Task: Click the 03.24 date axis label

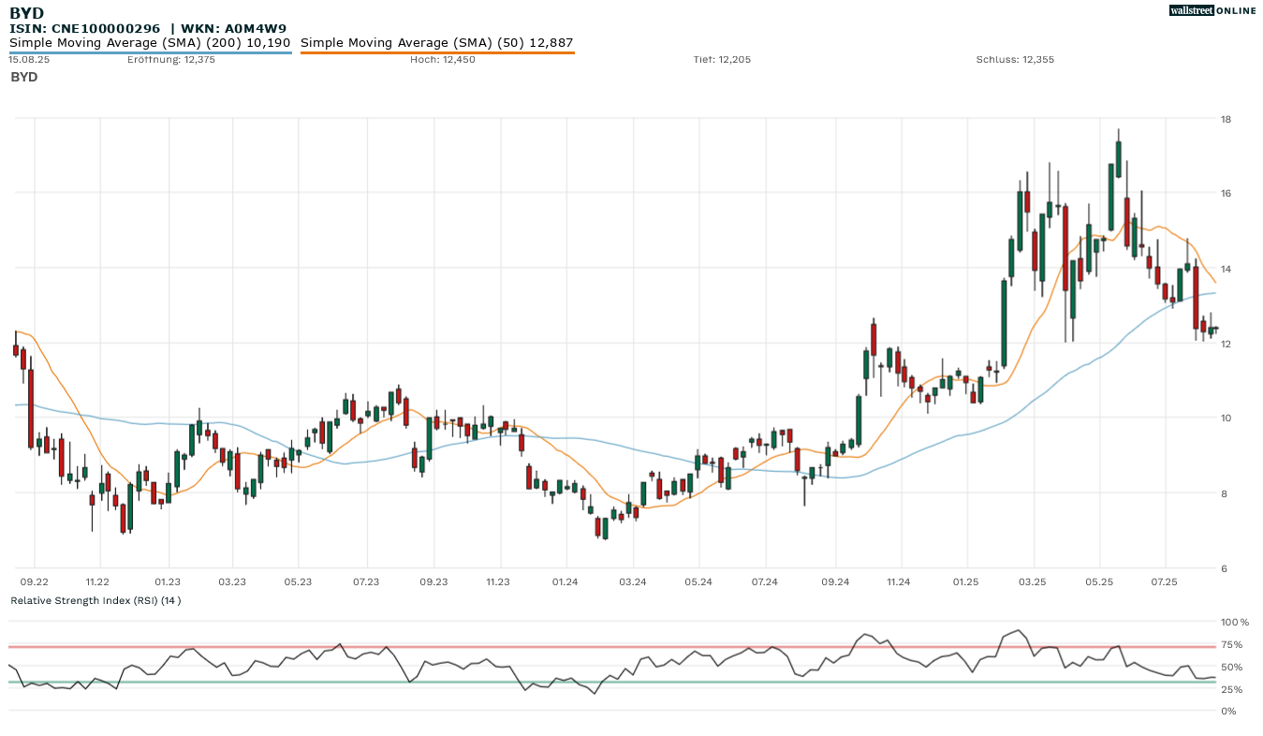Action: (633, 582)
